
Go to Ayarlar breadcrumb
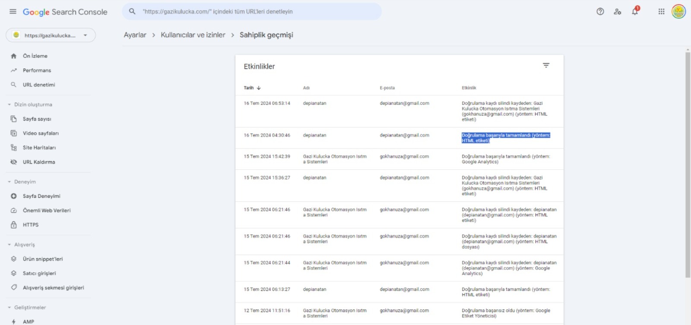135,35
